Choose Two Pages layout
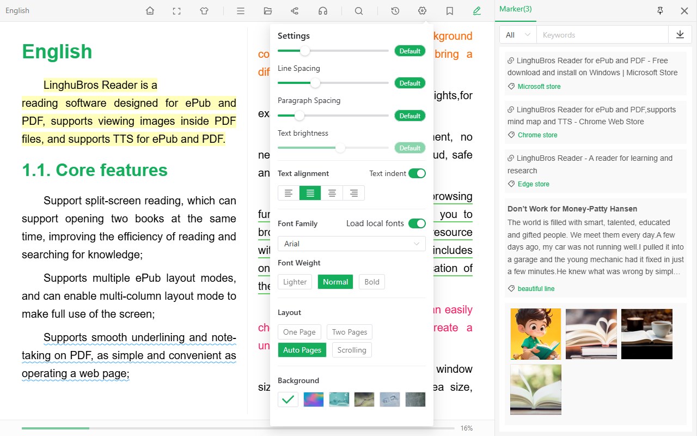 click(350, 332)
